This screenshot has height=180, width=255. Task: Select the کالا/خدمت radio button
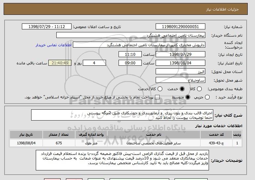(x=160, y=89)
